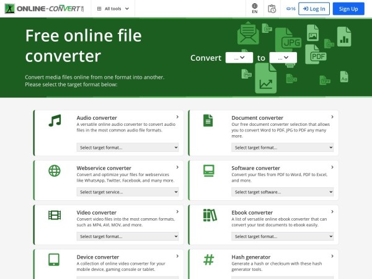
Task: Click the Online-Convert logo
Action: (x=43, y=9)
